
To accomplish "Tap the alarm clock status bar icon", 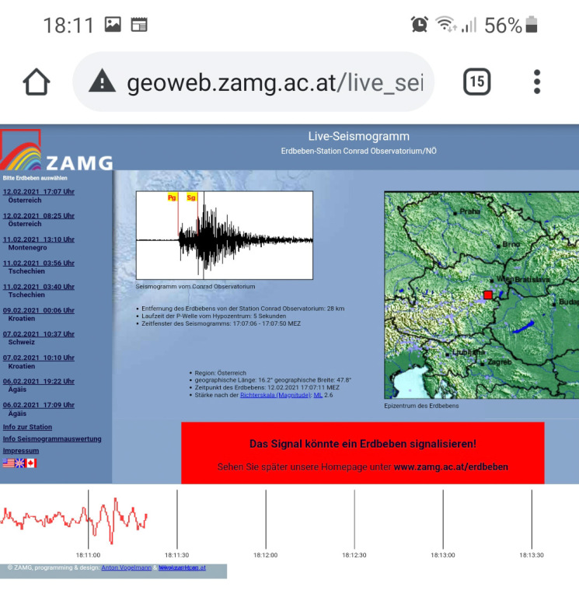I will 420,25.
